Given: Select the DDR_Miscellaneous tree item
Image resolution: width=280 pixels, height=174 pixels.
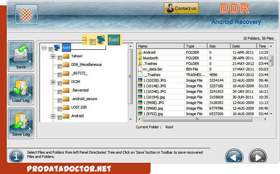Looking at the screenshot, I should click(86, 65).
